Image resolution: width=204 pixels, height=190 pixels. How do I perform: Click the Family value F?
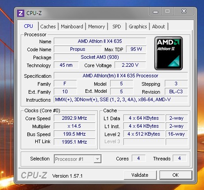[65, 84]
